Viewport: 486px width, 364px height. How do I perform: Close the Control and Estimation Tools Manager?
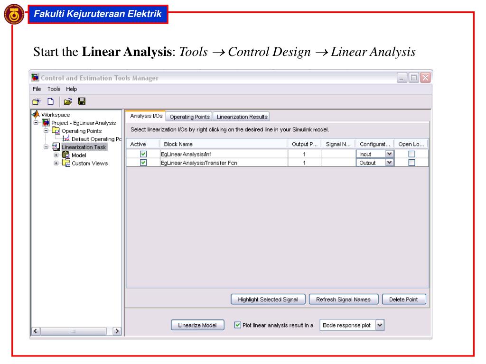(x=425, y=77)
